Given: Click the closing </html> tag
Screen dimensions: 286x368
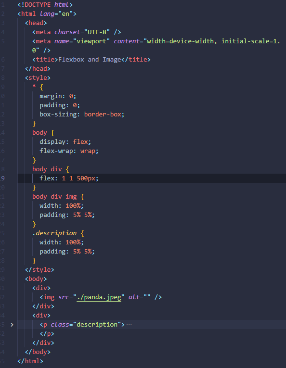Looking at the screenshot, I should 30,361.
